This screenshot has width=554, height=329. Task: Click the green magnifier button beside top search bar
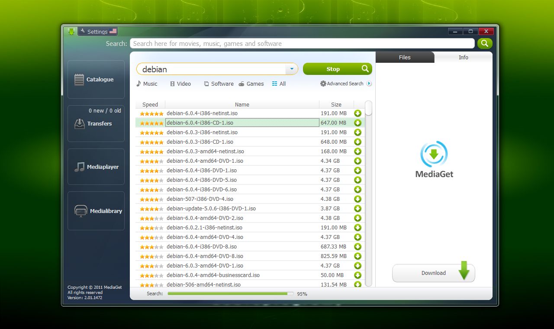click(x=485, y=43)
